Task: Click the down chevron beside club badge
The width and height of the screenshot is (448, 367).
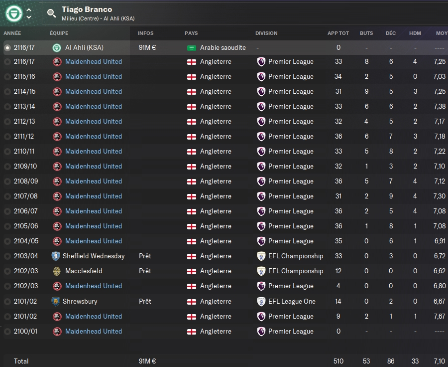Action: point(29,17)
